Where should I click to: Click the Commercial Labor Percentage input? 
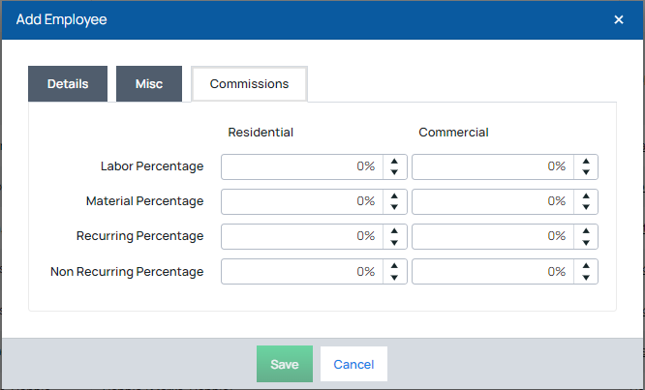492,166
